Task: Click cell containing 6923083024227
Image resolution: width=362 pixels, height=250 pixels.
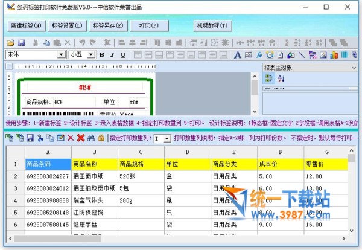Action: tap(48, 176)
